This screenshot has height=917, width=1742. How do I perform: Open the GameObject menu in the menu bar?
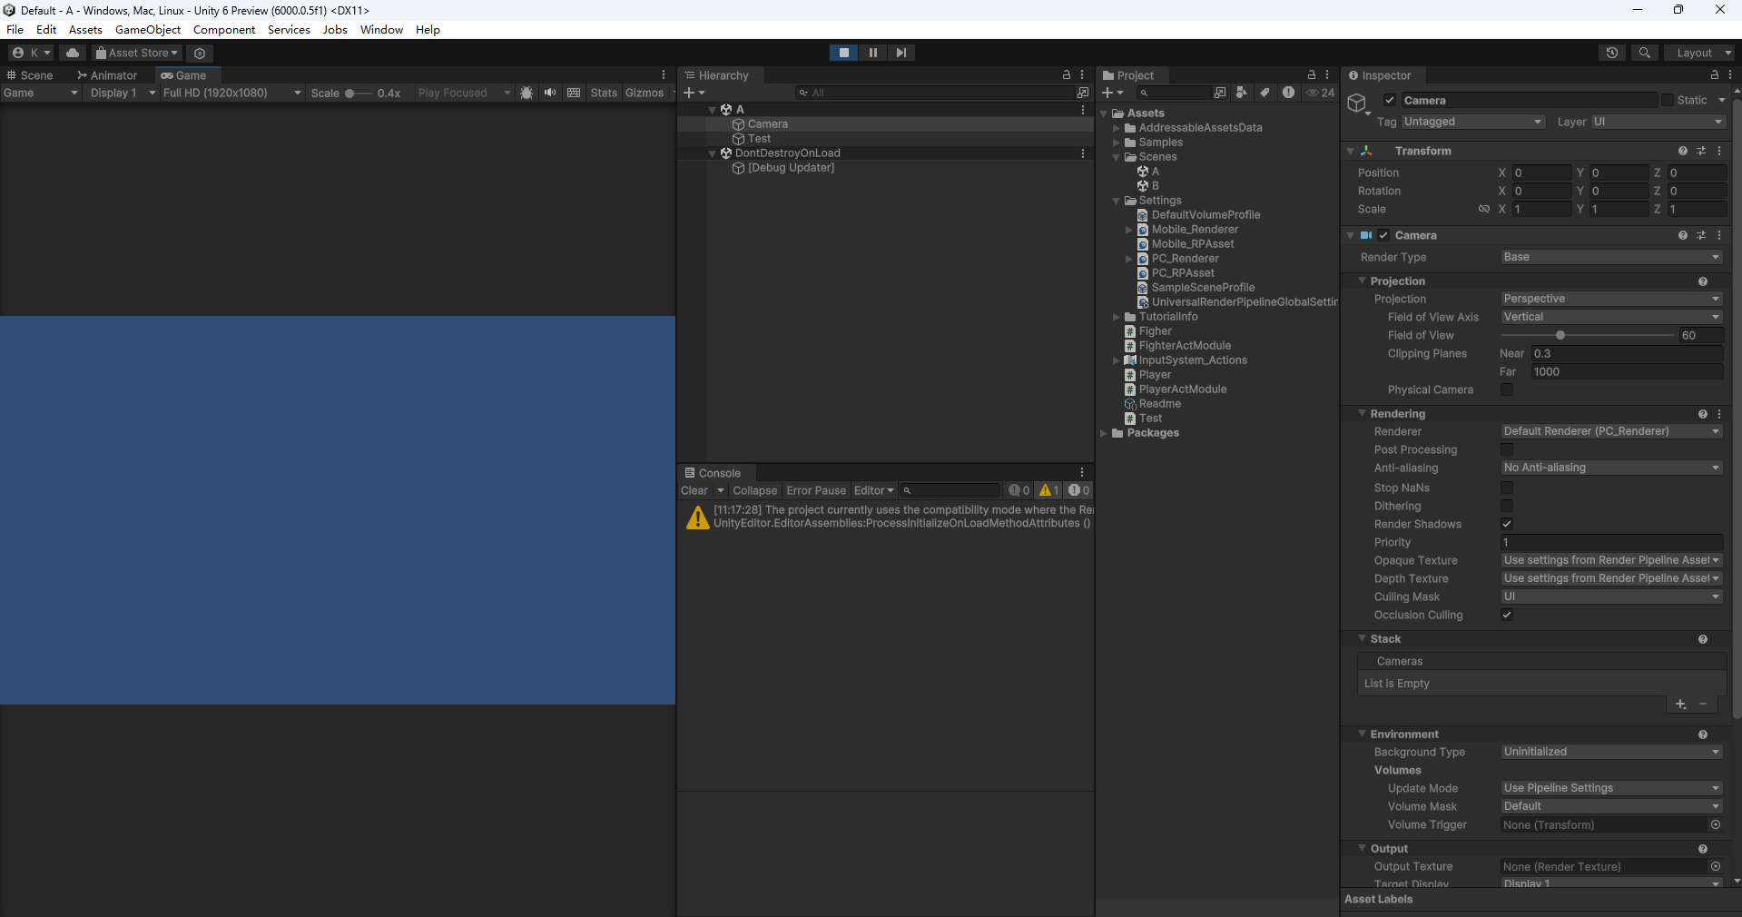(x=147, y=29)
